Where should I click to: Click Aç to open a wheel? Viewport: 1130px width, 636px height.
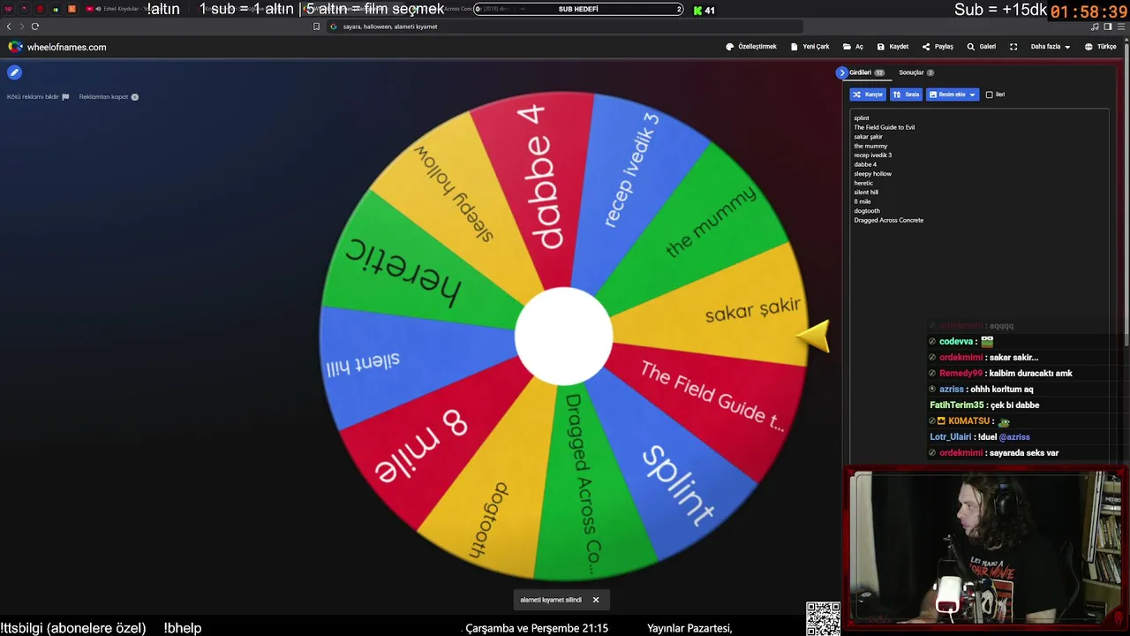(854, 47)
